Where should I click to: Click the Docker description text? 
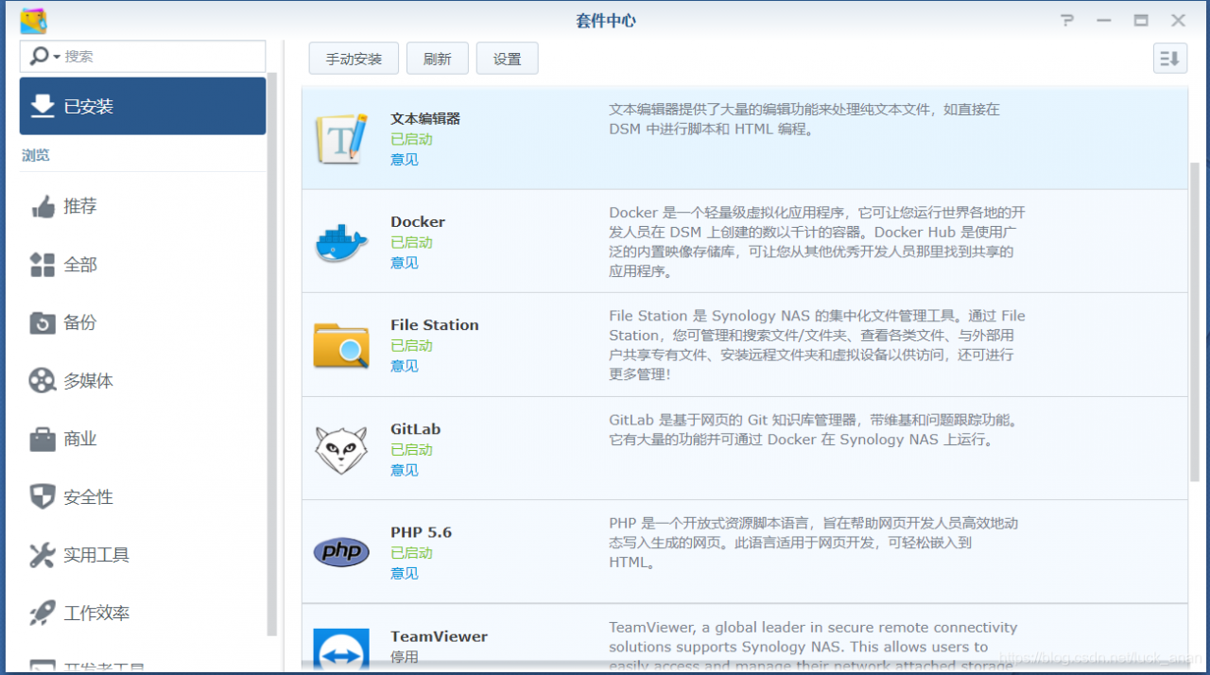pyautogui.click(x=817, y=242)
